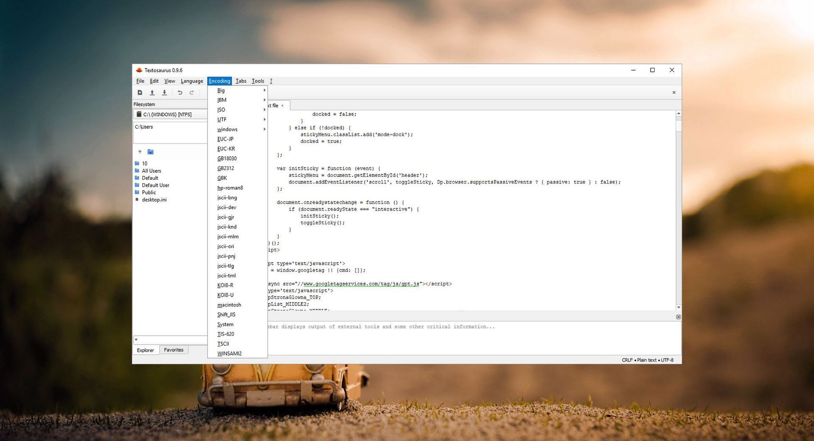This screenshot has width=814, height=441.
Task: Choose KOI8-R encoding
Action: (x=238, y=285)
